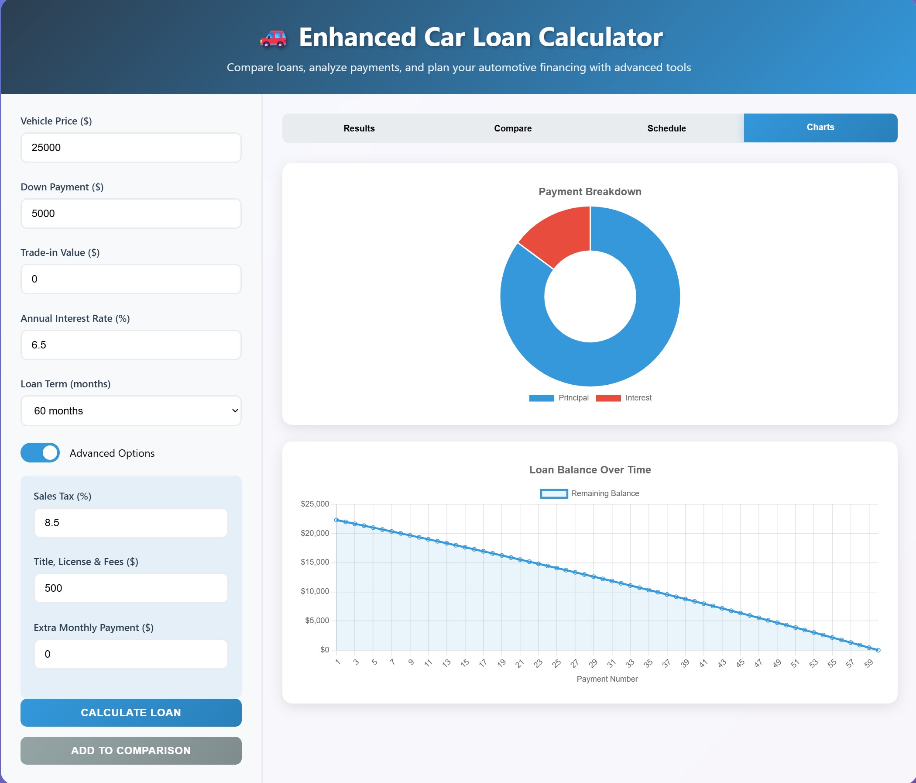This screenshot has height=783, width=916.
Task: Select the Vehicle Price input field
Action: [131, 147]
